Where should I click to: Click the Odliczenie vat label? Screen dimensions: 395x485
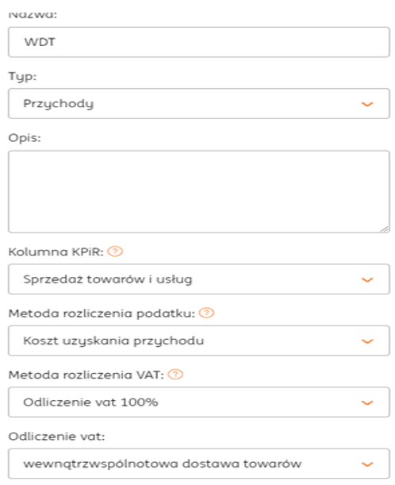pos(56,437)
